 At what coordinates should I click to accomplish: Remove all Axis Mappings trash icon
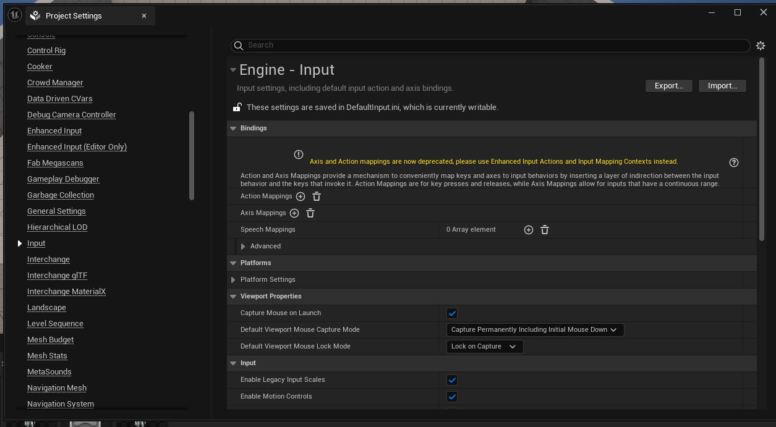pyautogui.click(x=310, y=213)
